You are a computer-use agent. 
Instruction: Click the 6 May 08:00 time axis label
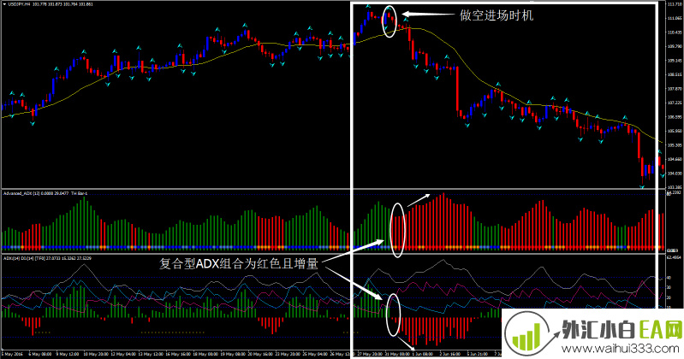tap(40, 354)
